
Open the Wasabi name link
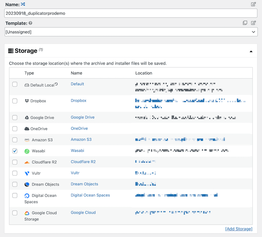(x=78, y=150)
